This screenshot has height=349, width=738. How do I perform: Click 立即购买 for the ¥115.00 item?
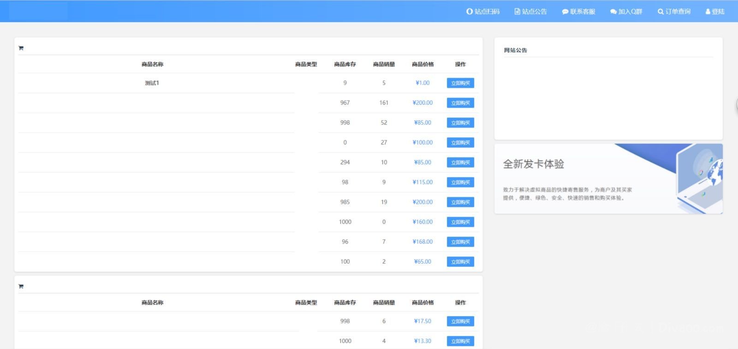460,182
